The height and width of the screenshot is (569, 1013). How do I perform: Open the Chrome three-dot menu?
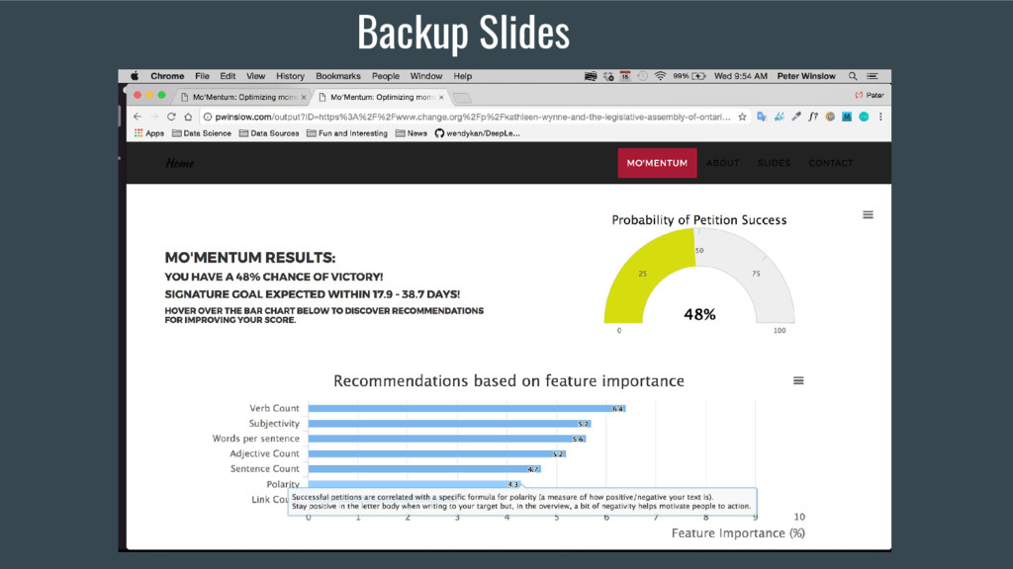880,117
